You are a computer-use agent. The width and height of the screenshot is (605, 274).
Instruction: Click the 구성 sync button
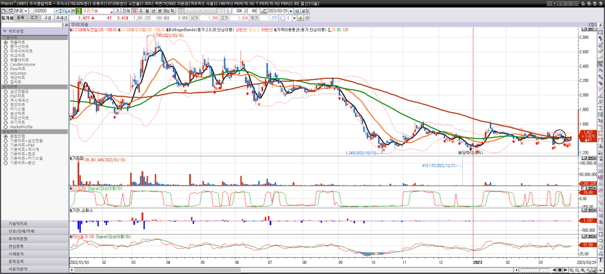[x=47, y=18]
